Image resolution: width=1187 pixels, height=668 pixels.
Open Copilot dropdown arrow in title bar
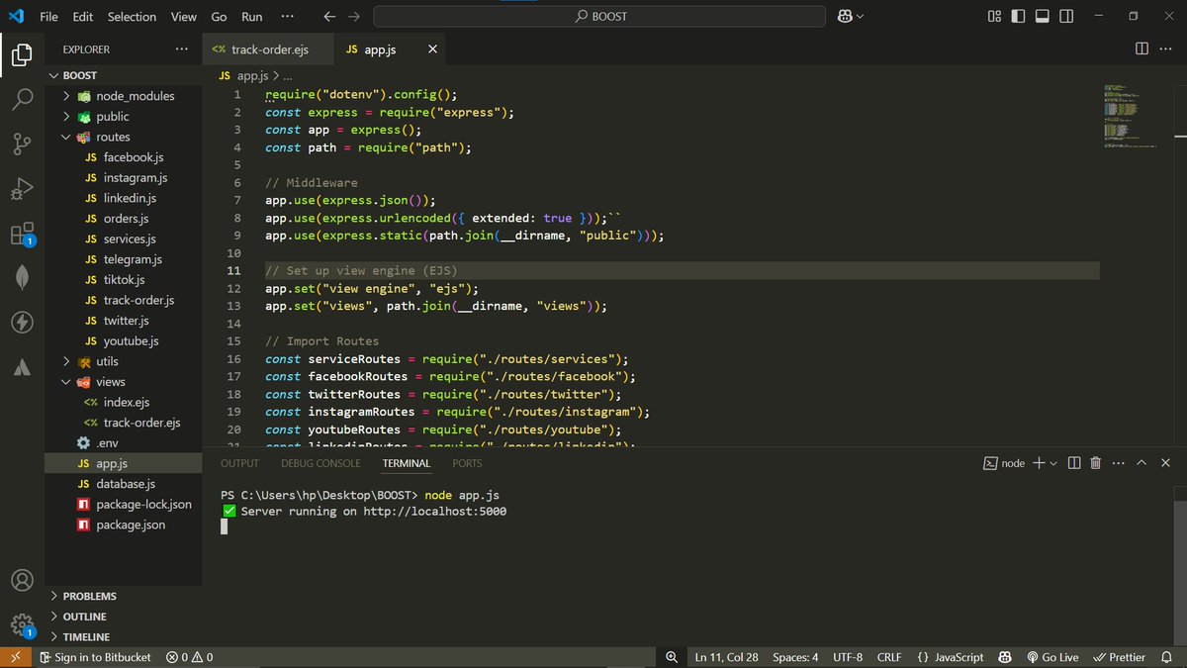[860, 16]
